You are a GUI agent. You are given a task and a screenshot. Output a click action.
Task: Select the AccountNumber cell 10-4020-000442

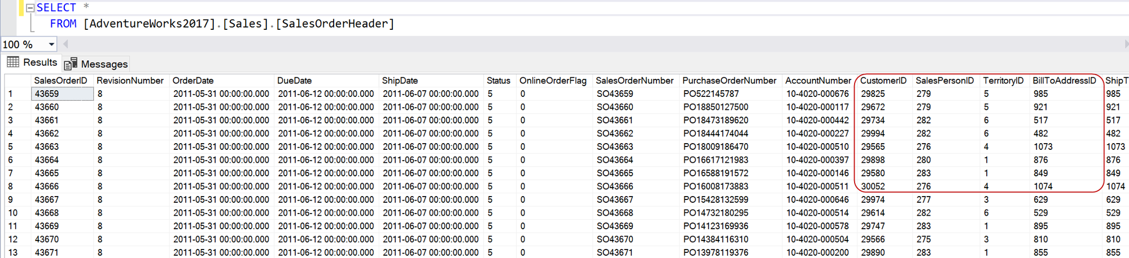point(820,121)
